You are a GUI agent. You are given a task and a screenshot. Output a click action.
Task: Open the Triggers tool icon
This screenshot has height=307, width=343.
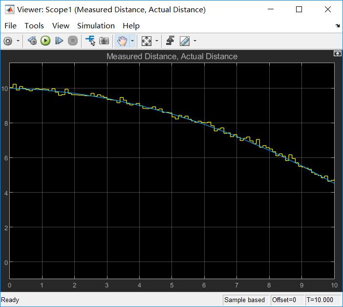(x=170, y=41)
